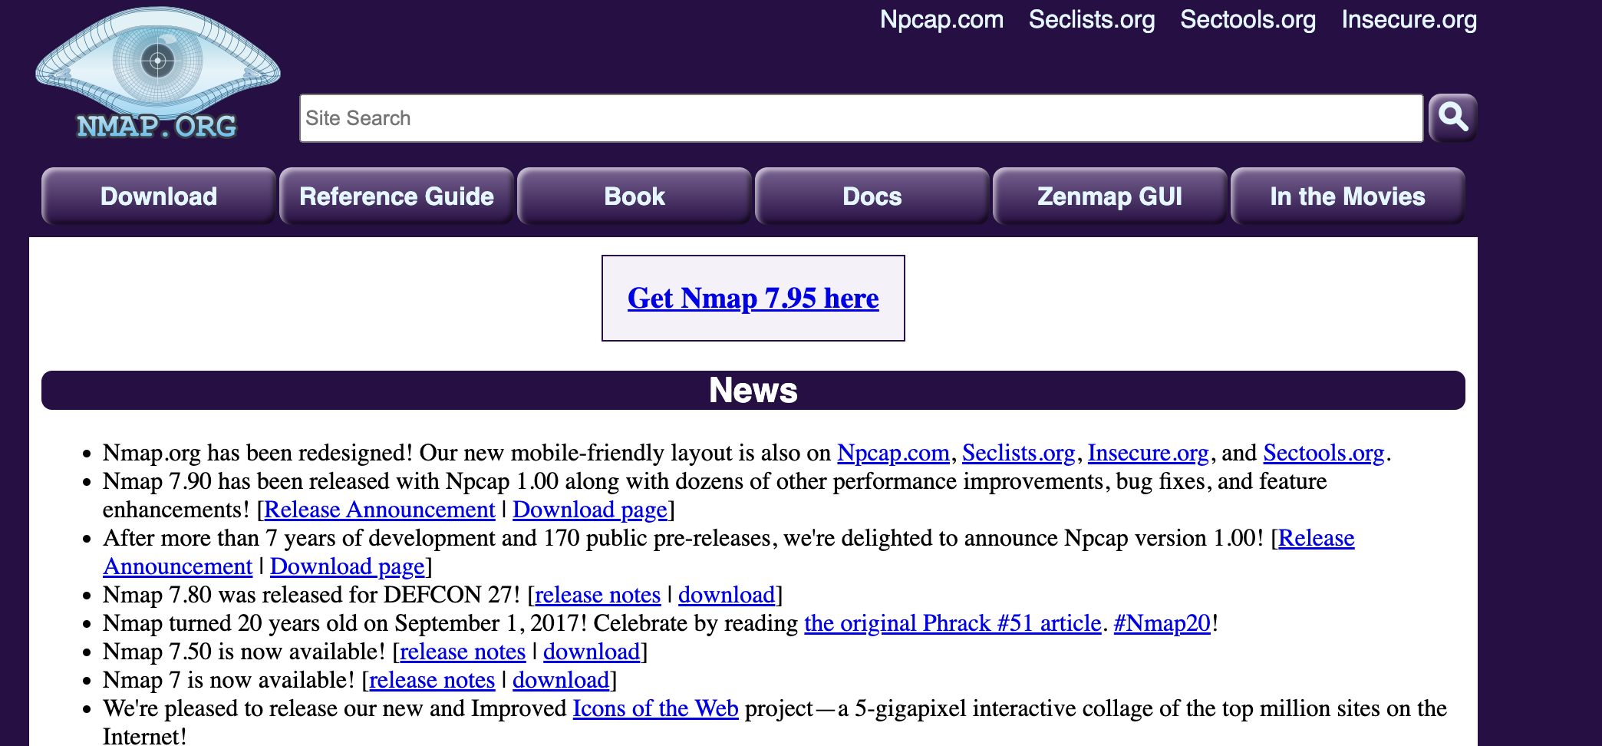This screenshot has height=746, width=1602.
Task: Open Npcap 1.00 Download page link
Action: click(x=348, y=566)
